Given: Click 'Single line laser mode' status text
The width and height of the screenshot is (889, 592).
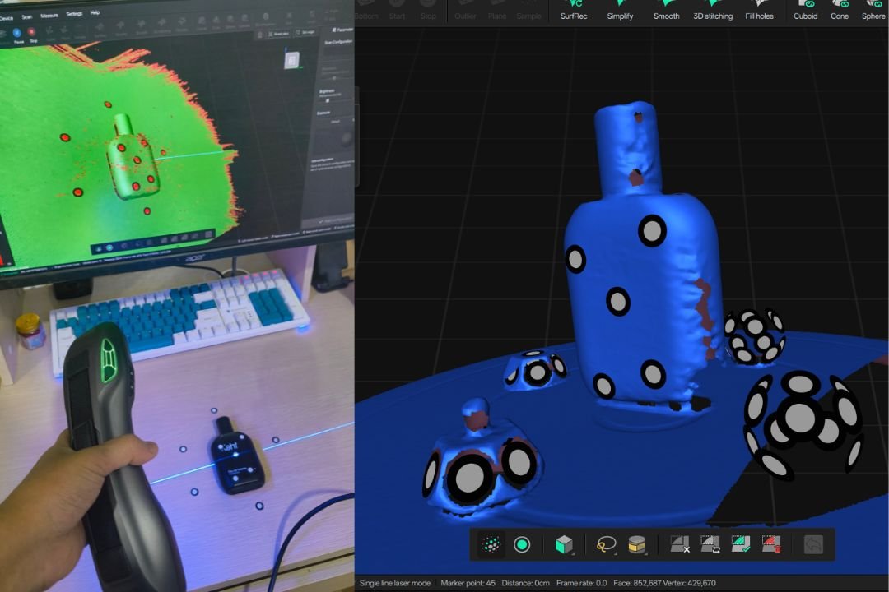Looking at the screenshot, I should (x=394, y=583).
